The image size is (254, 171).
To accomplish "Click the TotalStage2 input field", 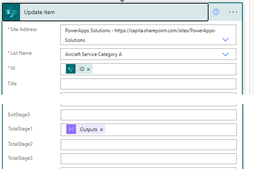I will [149, 144].
